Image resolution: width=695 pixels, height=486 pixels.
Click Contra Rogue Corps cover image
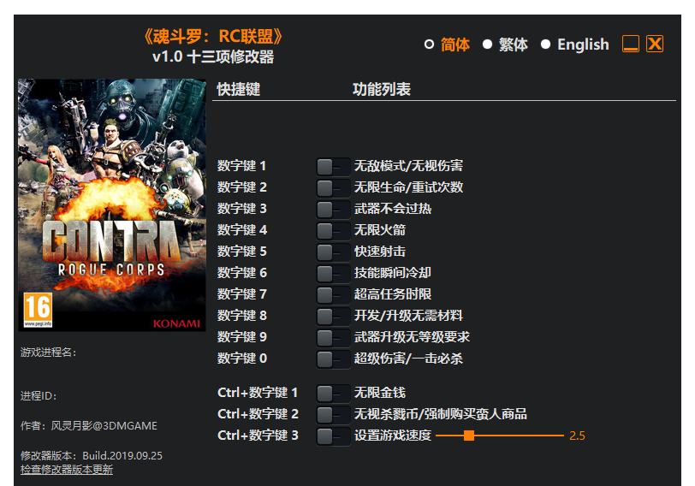111,204
